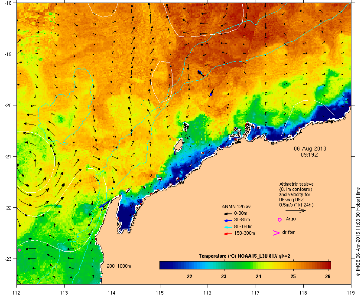Click the temperature color bar at 24

point(258,265)
